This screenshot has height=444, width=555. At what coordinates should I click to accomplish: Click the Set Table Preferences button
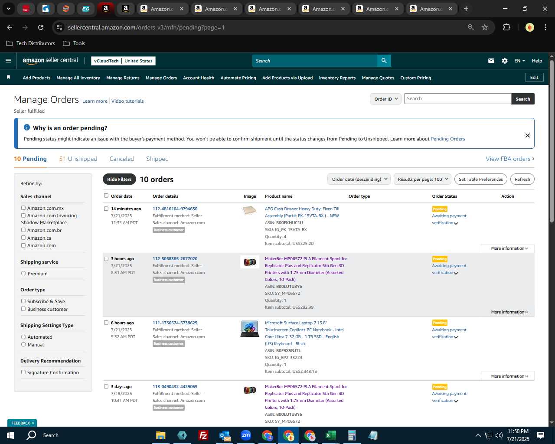[x=480, y=179]
